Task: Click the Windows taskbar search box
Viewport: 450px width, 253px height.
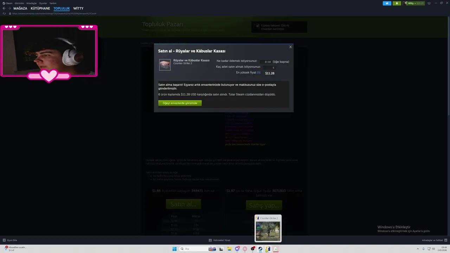Action: 198,249
